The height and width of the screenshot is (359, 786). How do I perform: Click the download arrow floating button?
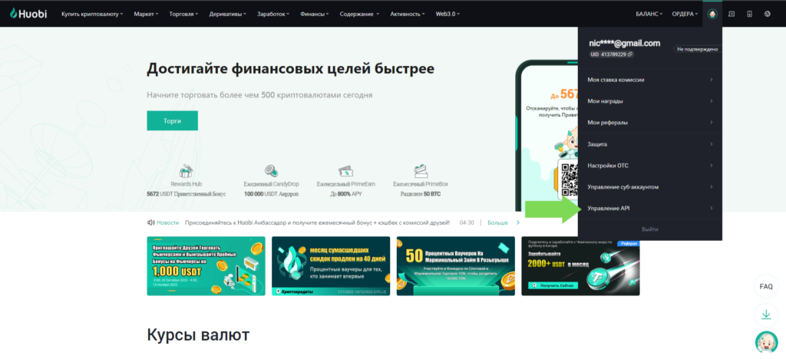click(x=765, y=314)
